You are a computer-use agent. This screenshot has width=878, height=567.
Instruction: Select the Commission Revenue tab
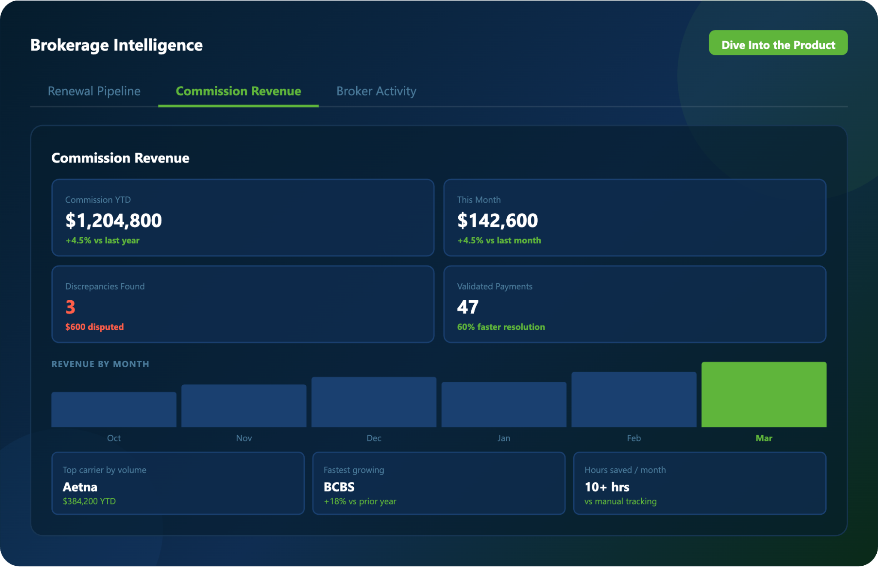coord(238,91)
